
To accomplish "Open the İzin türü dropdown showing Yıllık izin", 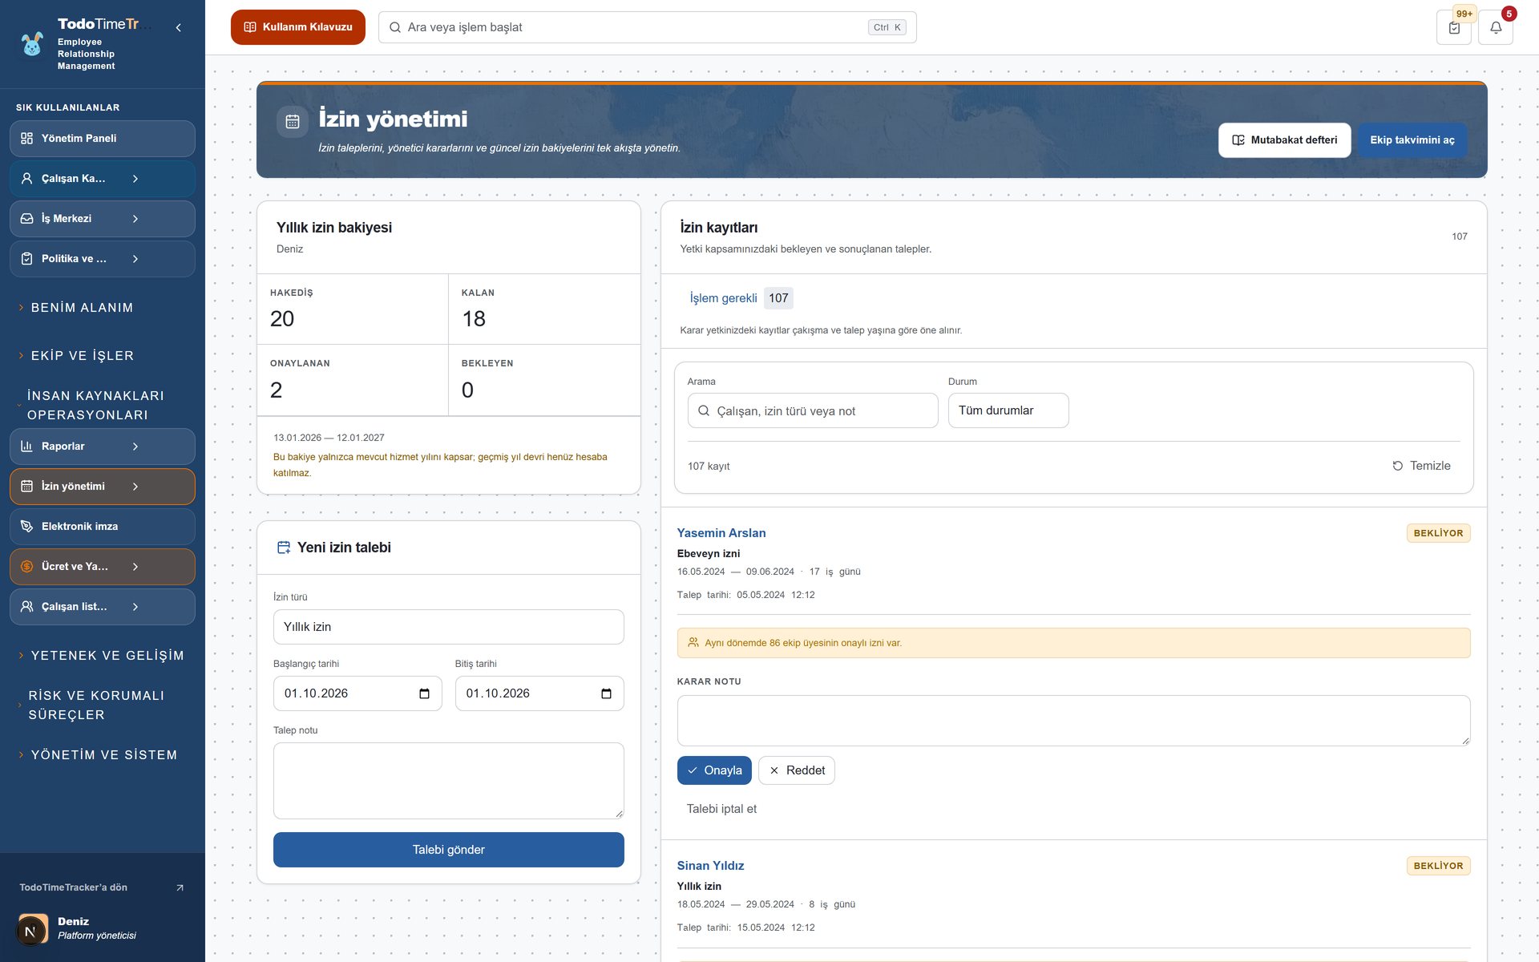I will [448, 627].
